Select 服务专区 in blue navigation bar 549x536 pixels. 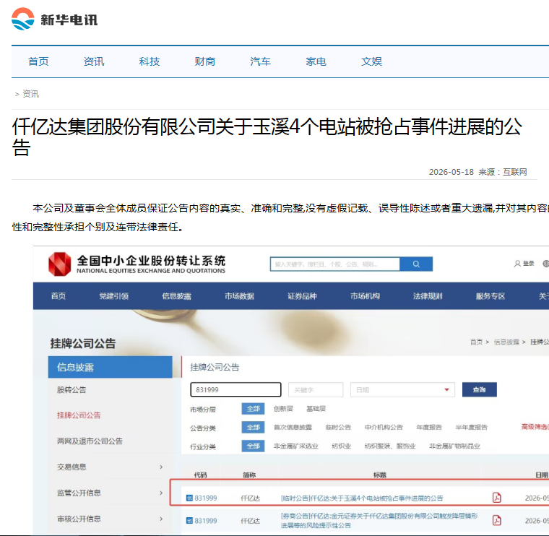(490, 296)
